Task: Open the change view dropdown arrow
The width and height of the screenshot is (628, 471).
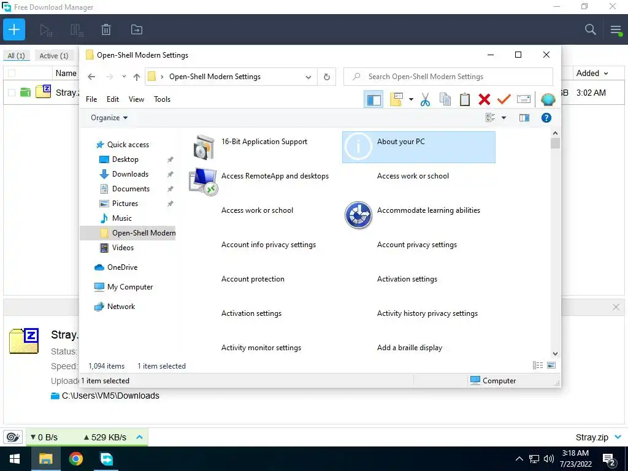Action: tap(504, 118)
